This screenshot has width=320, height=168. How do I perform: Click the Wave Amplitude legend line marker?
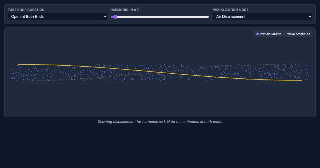point(285,34)
